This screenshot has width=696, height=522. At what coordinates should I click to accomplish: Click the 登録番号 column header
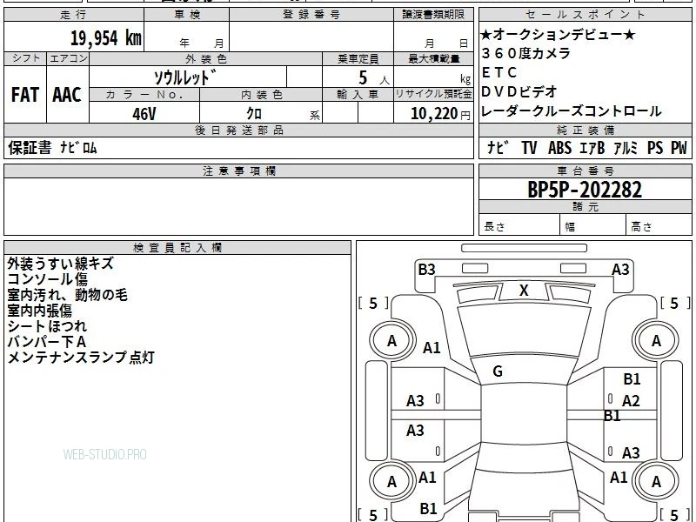(311, 15)
